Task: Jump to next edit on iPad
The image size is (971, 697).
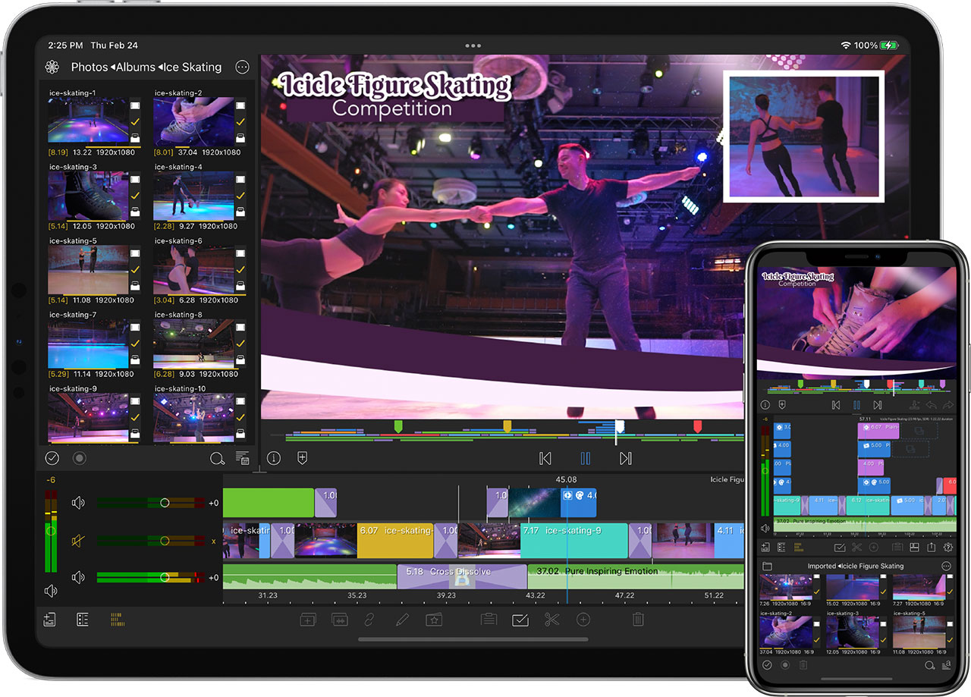Action: click(625, 458)
